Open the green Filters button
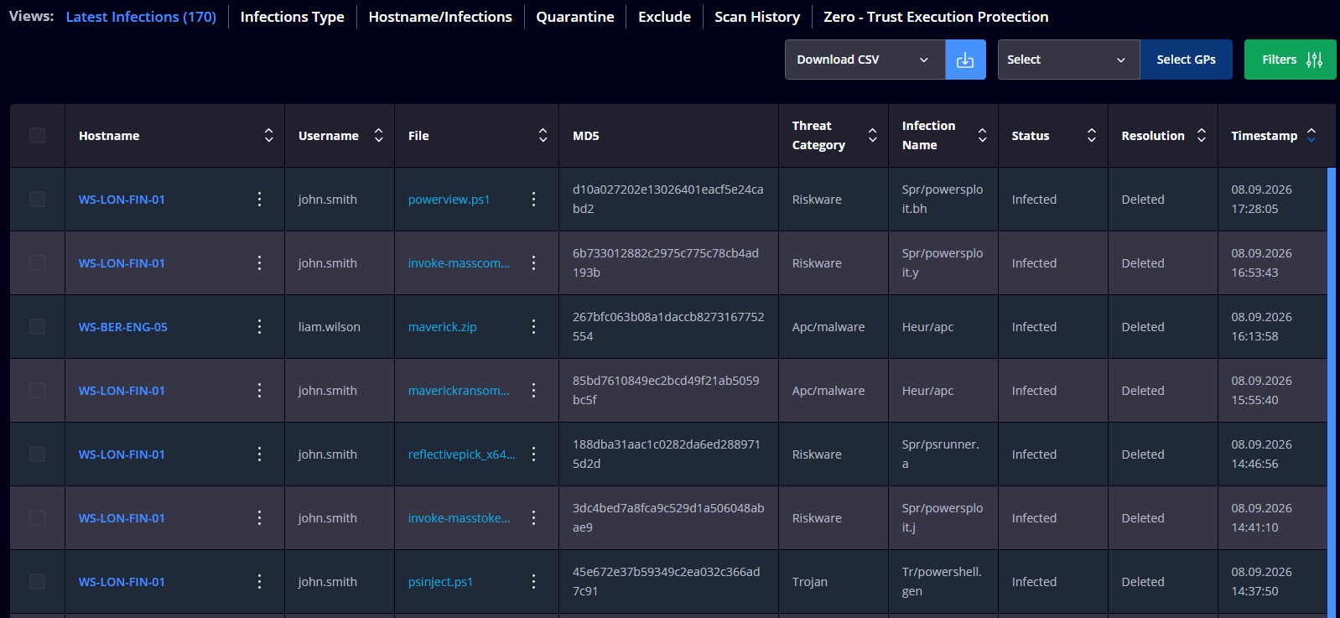 [x=1291, y=60]
